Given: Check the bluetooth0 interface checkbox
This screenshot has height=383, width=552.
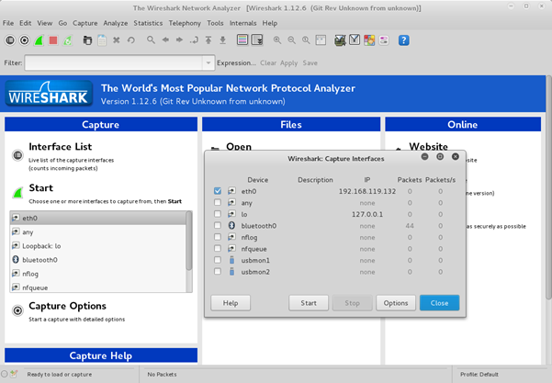Looking at the screenshot, I should (x=217, y=225).
